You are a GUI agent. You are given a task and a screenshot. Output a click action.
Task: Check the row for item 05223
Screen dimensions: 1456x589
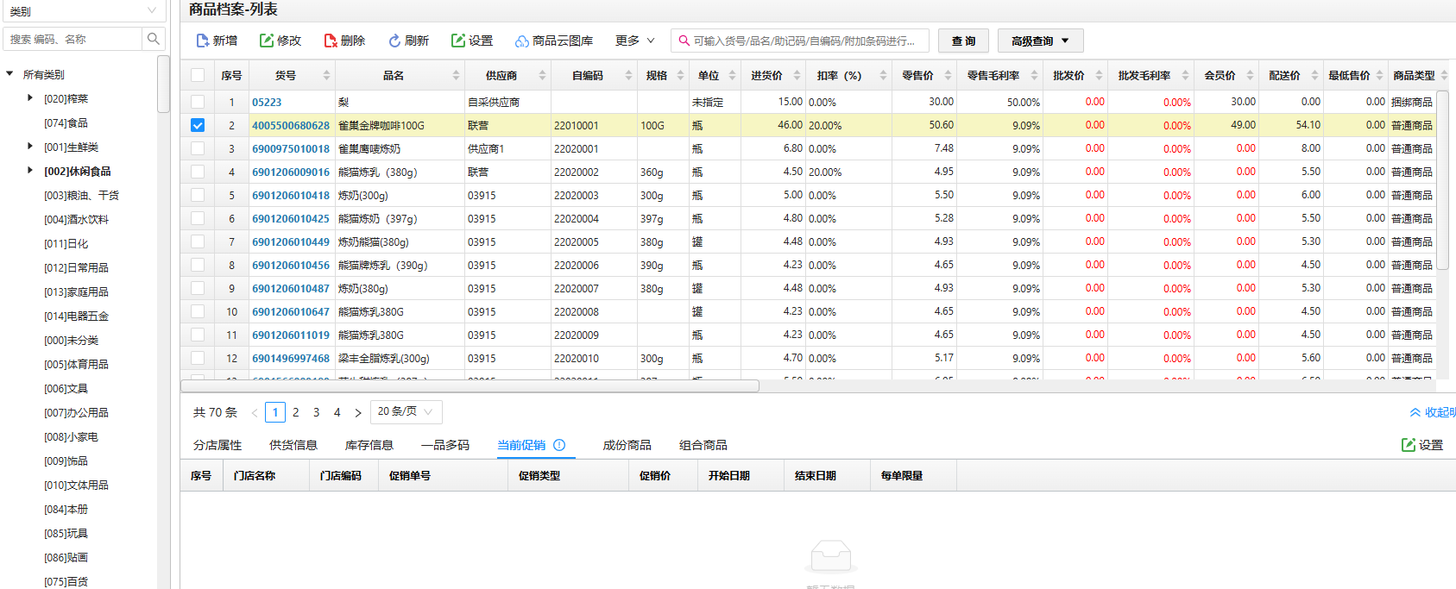click(x=198, y=102)
